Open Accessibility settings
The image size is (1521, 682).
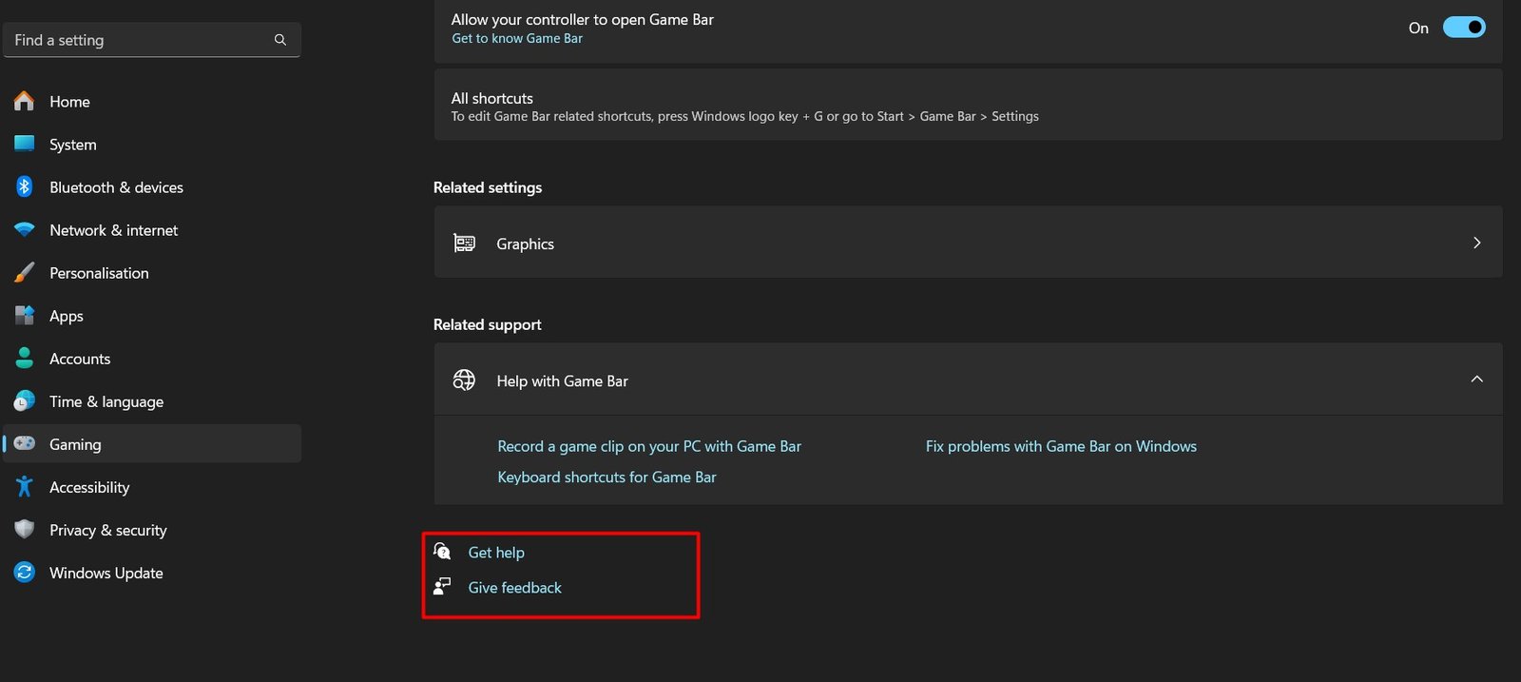(x=152, y=486)
